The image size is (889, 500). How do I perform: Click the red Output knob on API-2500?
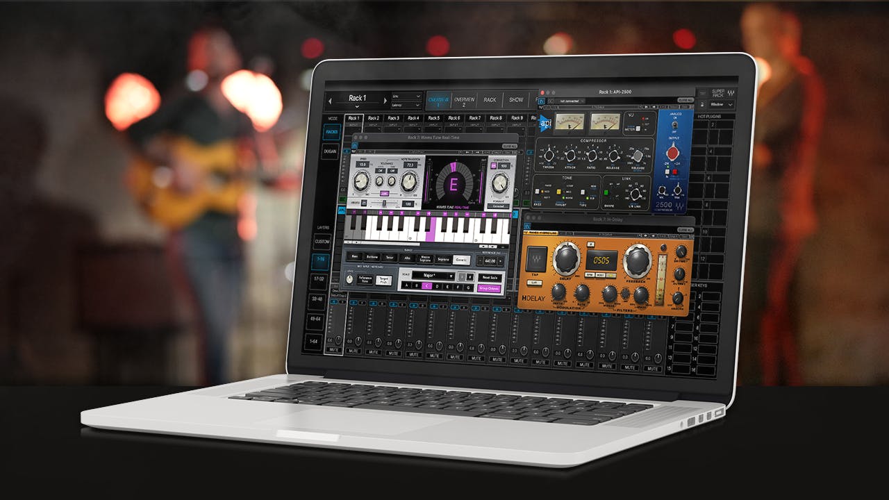tap(673, 153)
